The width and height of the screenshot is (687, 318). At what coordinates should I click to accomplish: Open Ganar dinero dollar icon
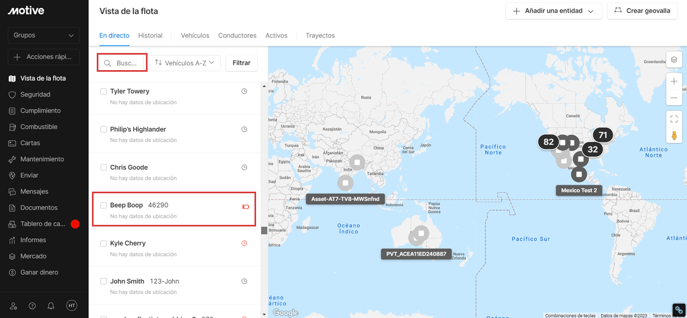click(12, 272)
